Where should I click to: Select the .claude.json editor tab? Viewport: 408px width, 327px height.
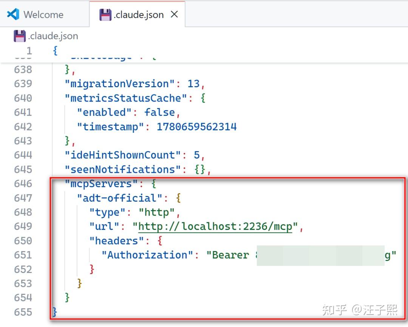137,14
